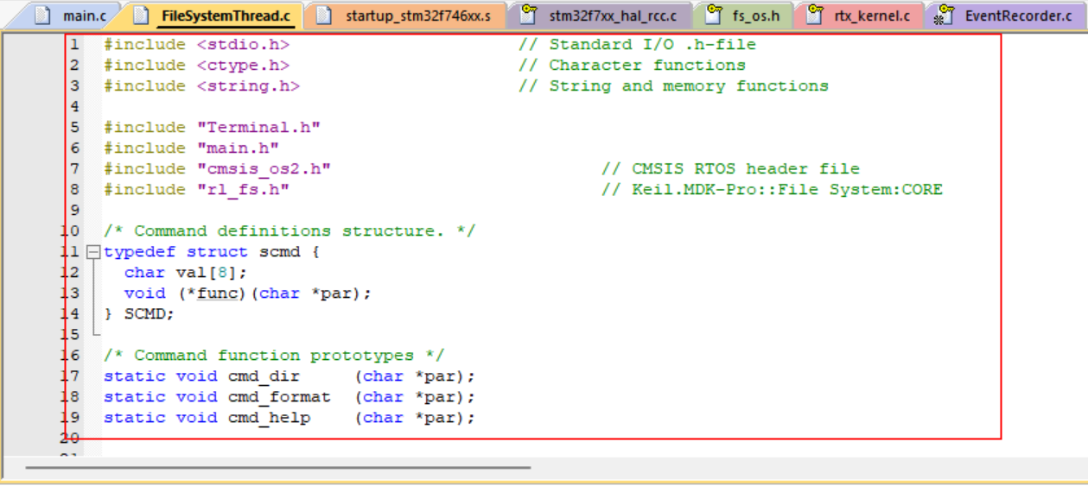The width and height of the screenshot is (1088, 486).
Task: Click the "Command function prototypes" comment
Action: pos(274,356)
